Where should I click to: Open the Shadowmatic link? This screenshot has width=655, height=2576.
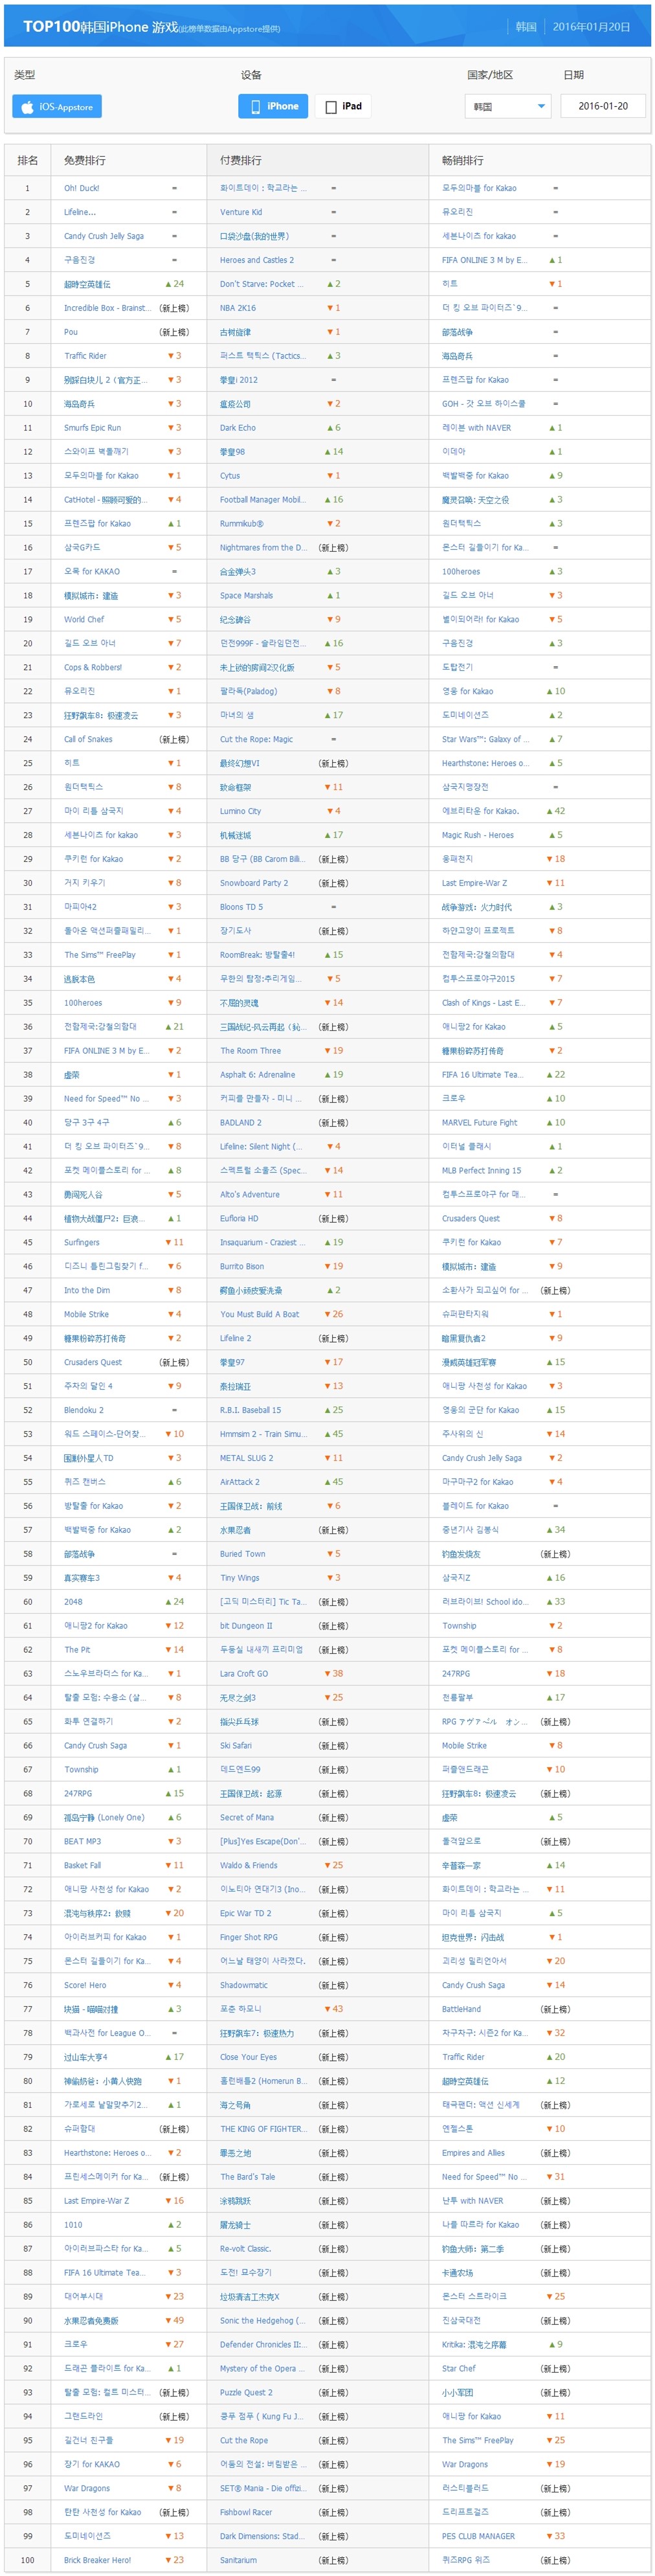pyautogui.click(x=244, y=1986)
